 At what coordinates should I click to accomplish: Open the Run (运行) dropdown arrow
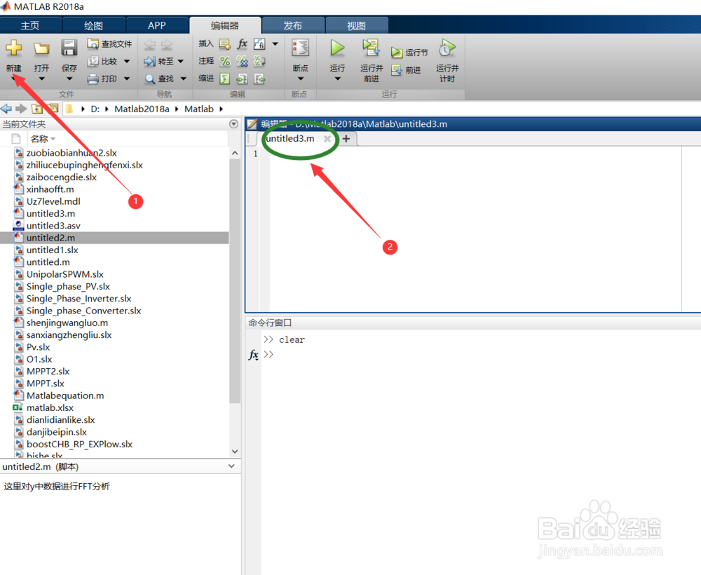click(338, 79)
